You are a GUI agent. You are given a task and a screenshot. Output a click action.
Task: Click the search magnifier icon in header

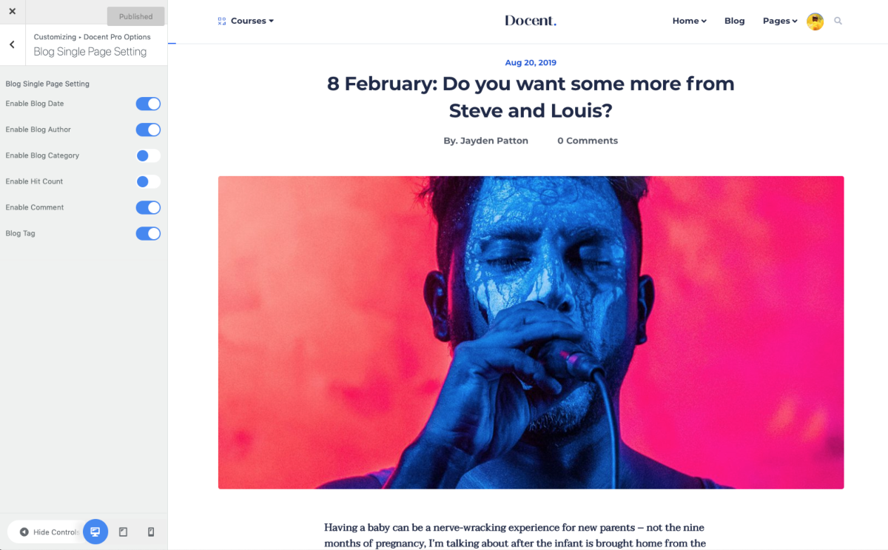tap(838, 21)
